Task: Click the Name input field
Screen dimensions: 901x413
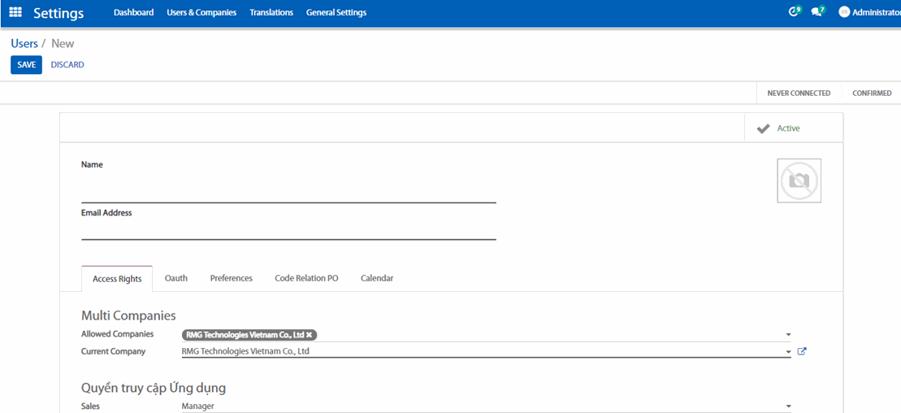Action: click(288, 193)
